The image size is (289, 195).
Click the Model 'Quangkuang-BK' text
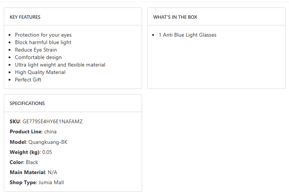pos(48,142)
